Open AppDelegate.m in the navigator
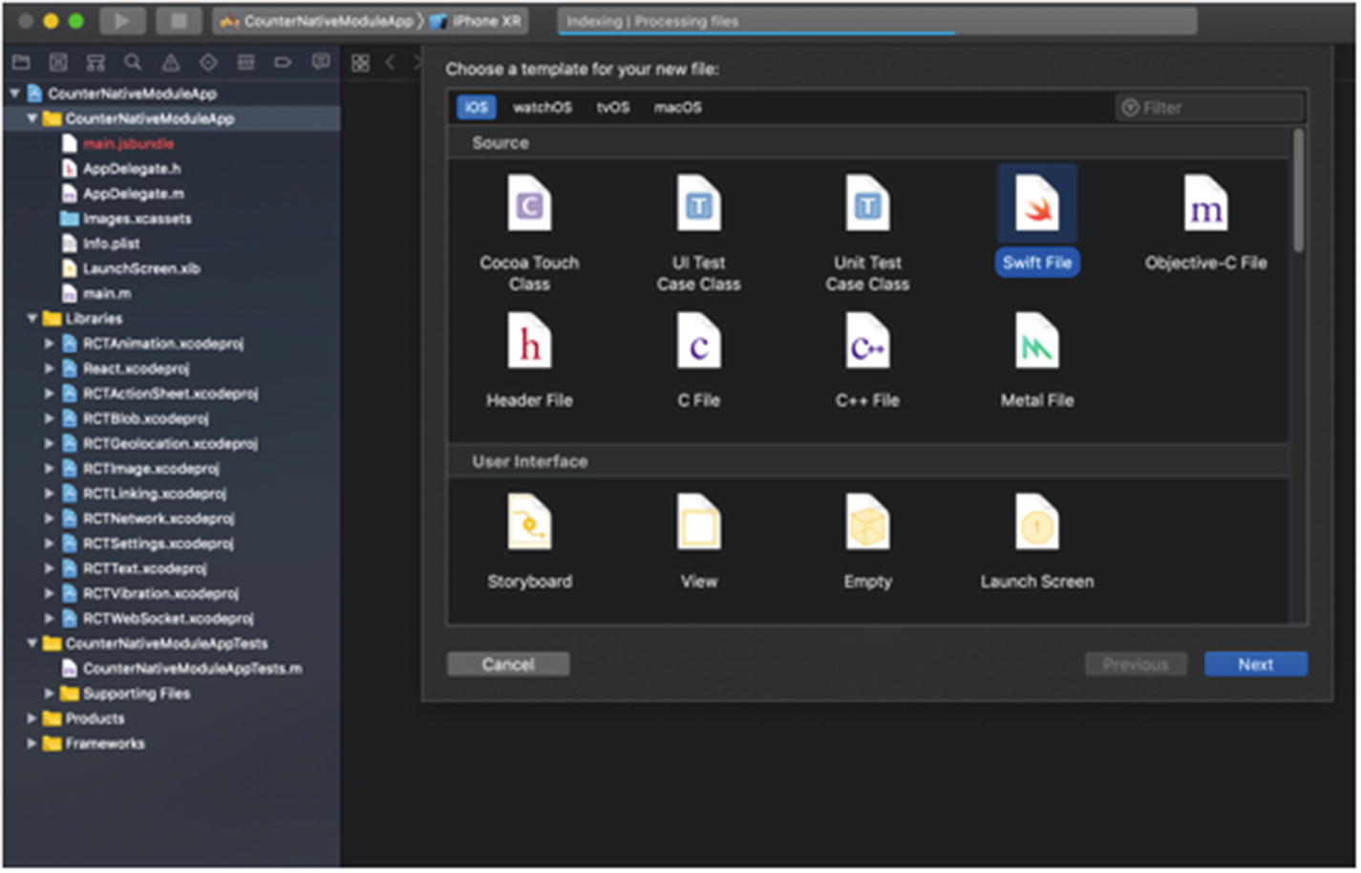This screenshot has width=1361, height=873. point(133,194)
